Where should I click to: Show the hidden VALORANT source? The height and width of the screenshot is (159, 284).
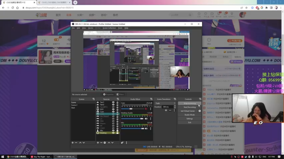pos(113,116)
